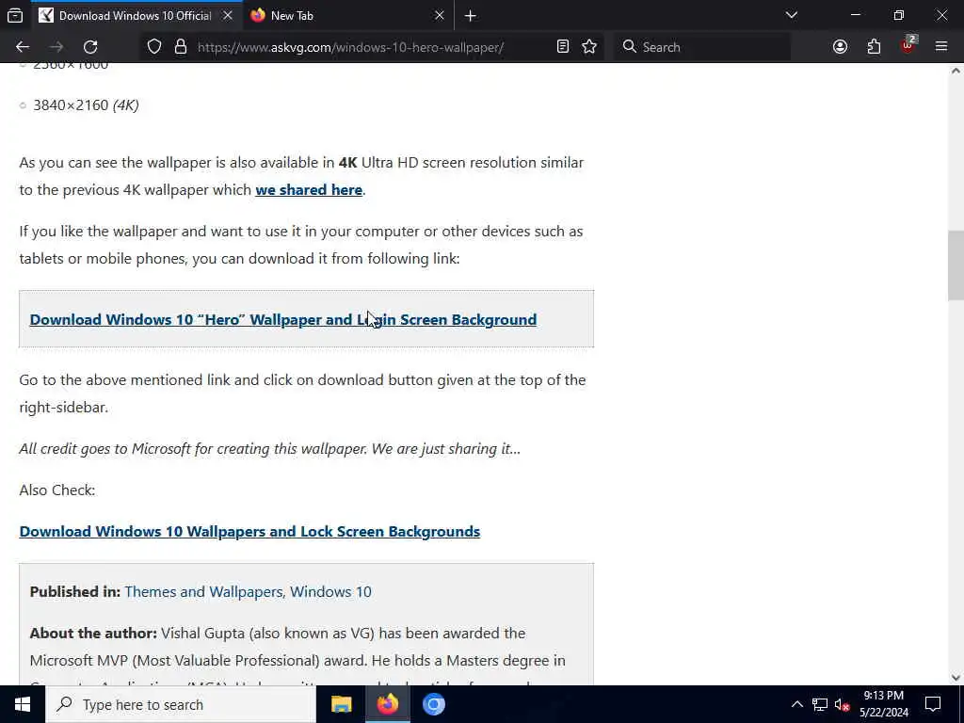Open Download Windows 10 Wallpapers and Lock Screen link

[x=249, y=531]
